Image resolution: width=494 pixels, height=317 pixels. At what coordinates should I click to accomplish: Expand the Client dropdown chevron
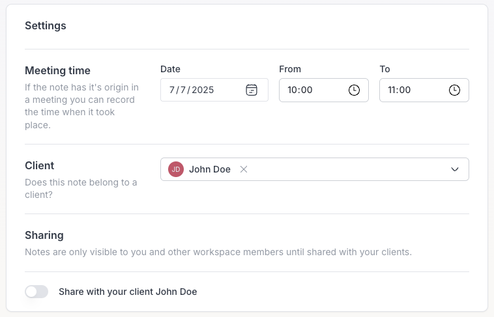coord(455,169)
